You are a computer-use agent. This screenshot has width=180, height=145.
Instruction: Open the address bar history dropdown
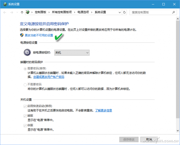coord(120,12)
